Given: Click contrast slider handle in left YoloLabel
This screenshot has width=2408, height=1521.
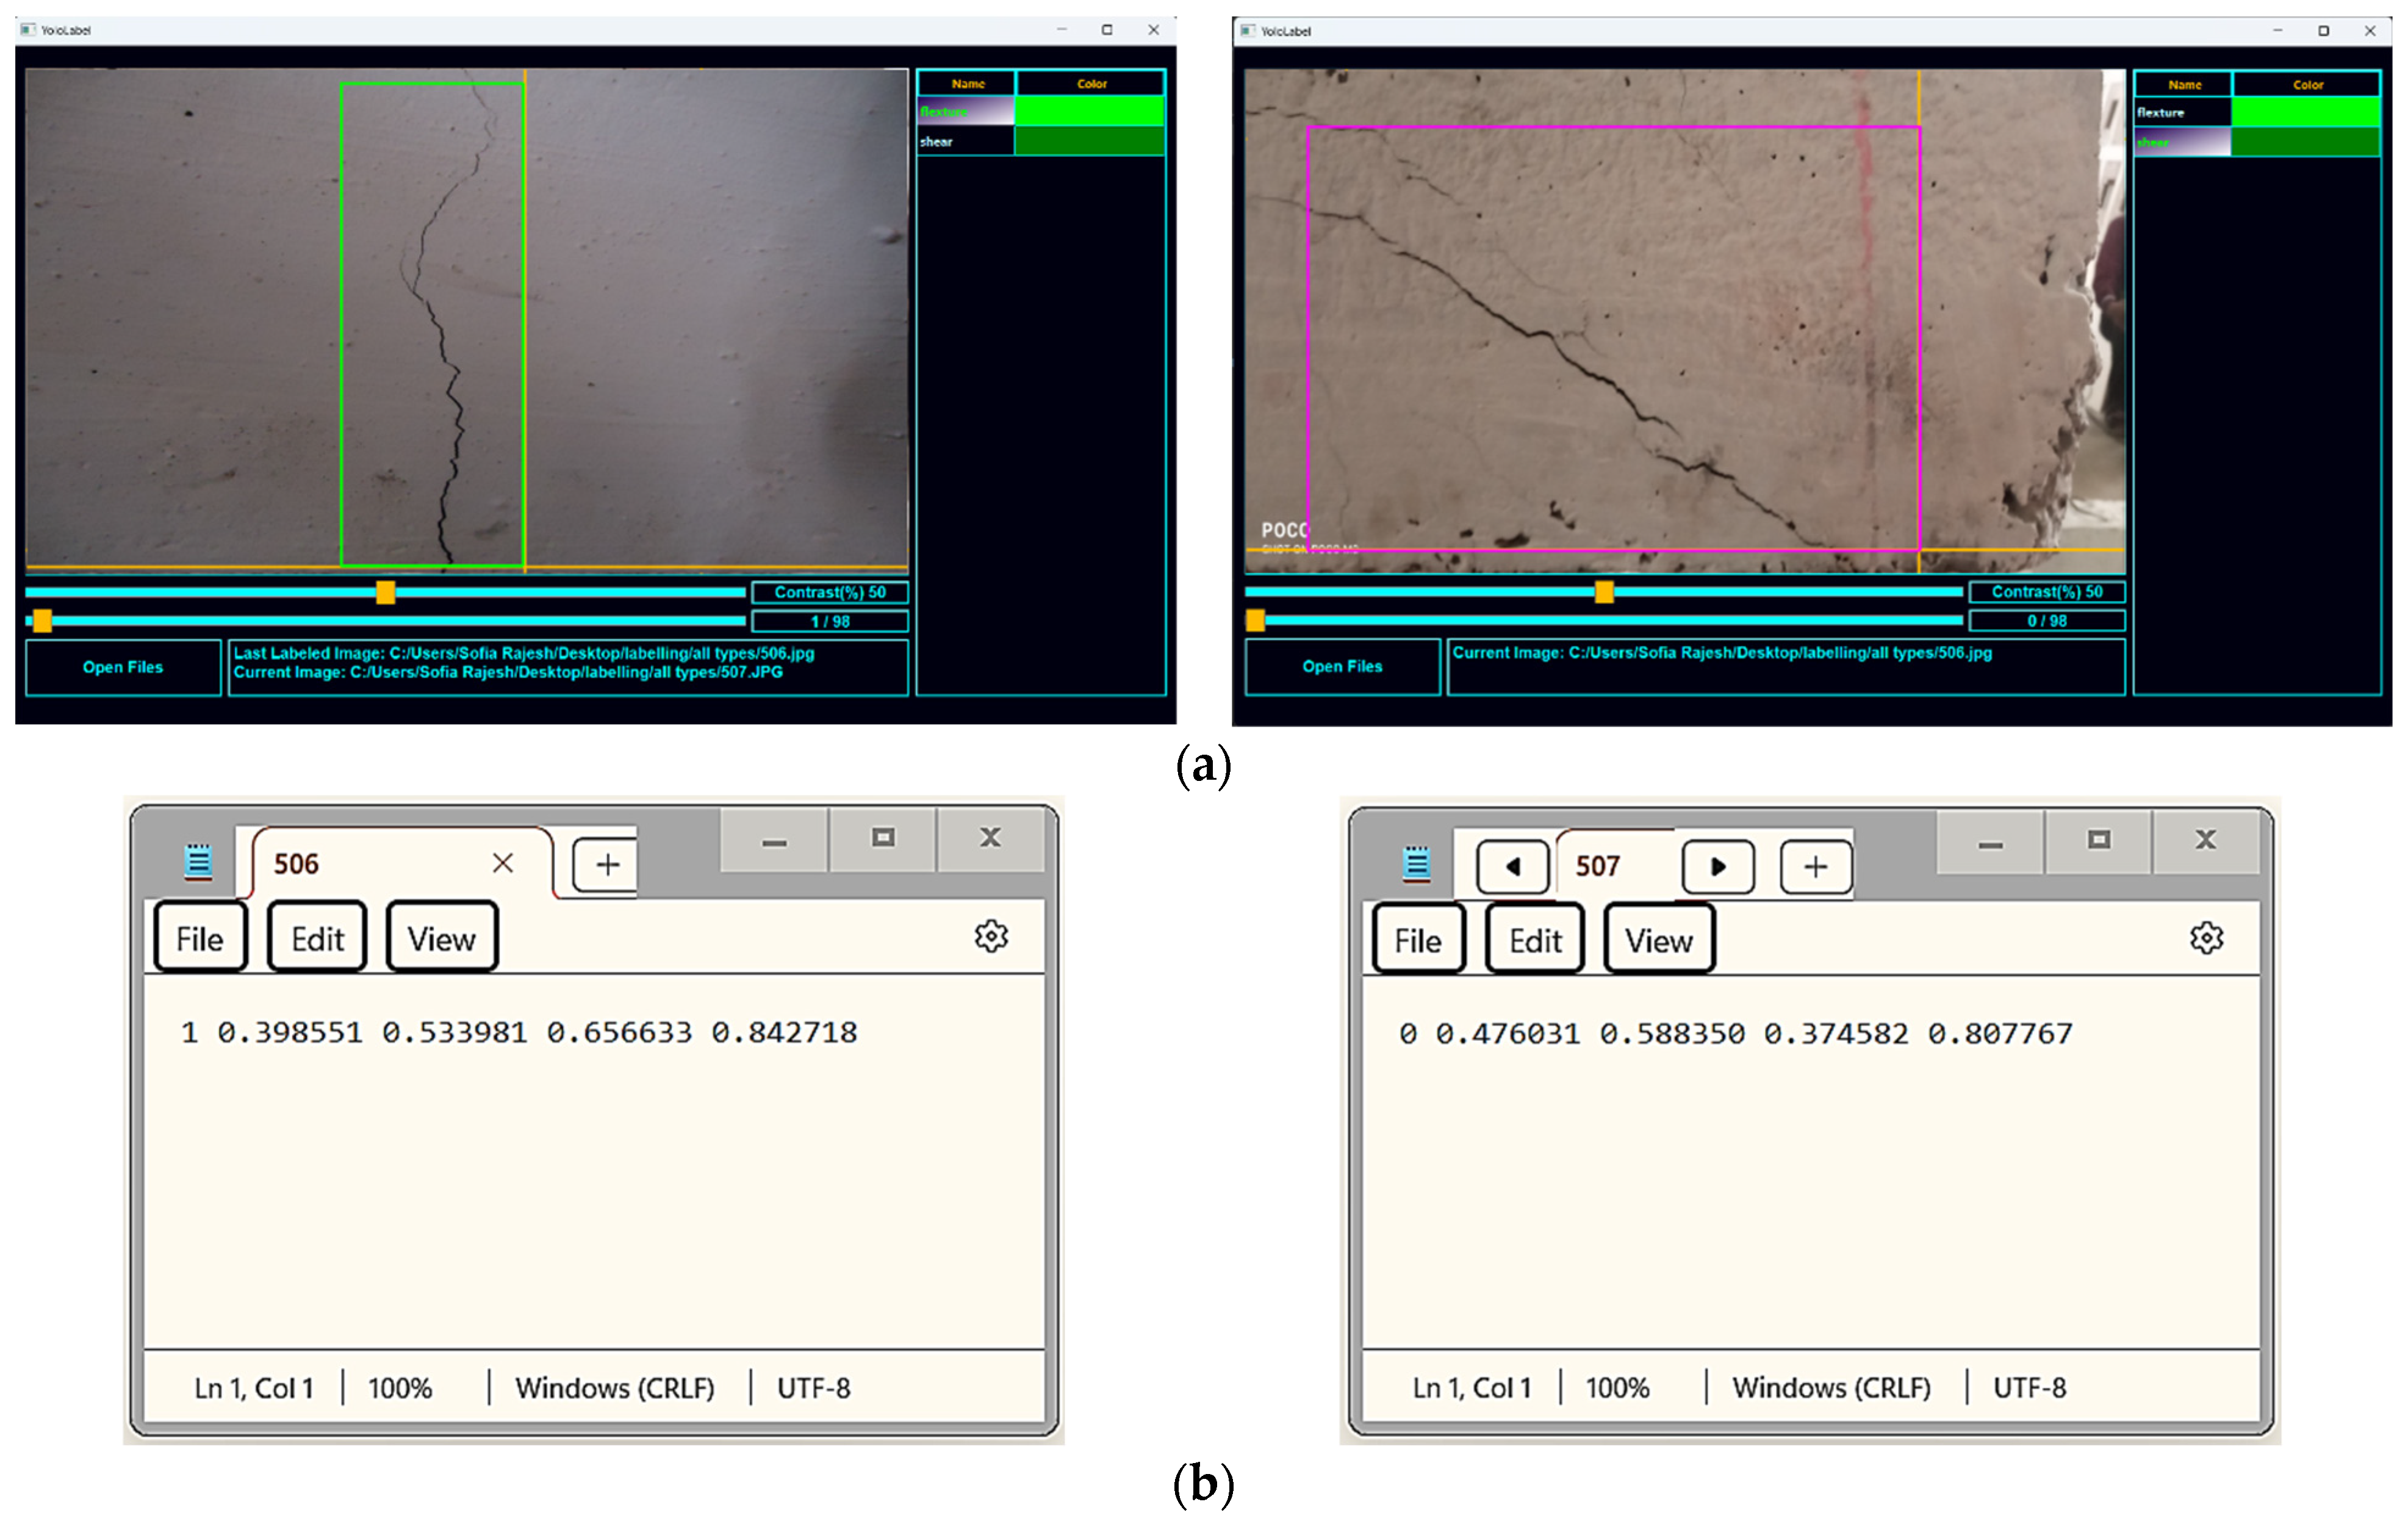Looking at the screenshot, I should tap(385, 593).
